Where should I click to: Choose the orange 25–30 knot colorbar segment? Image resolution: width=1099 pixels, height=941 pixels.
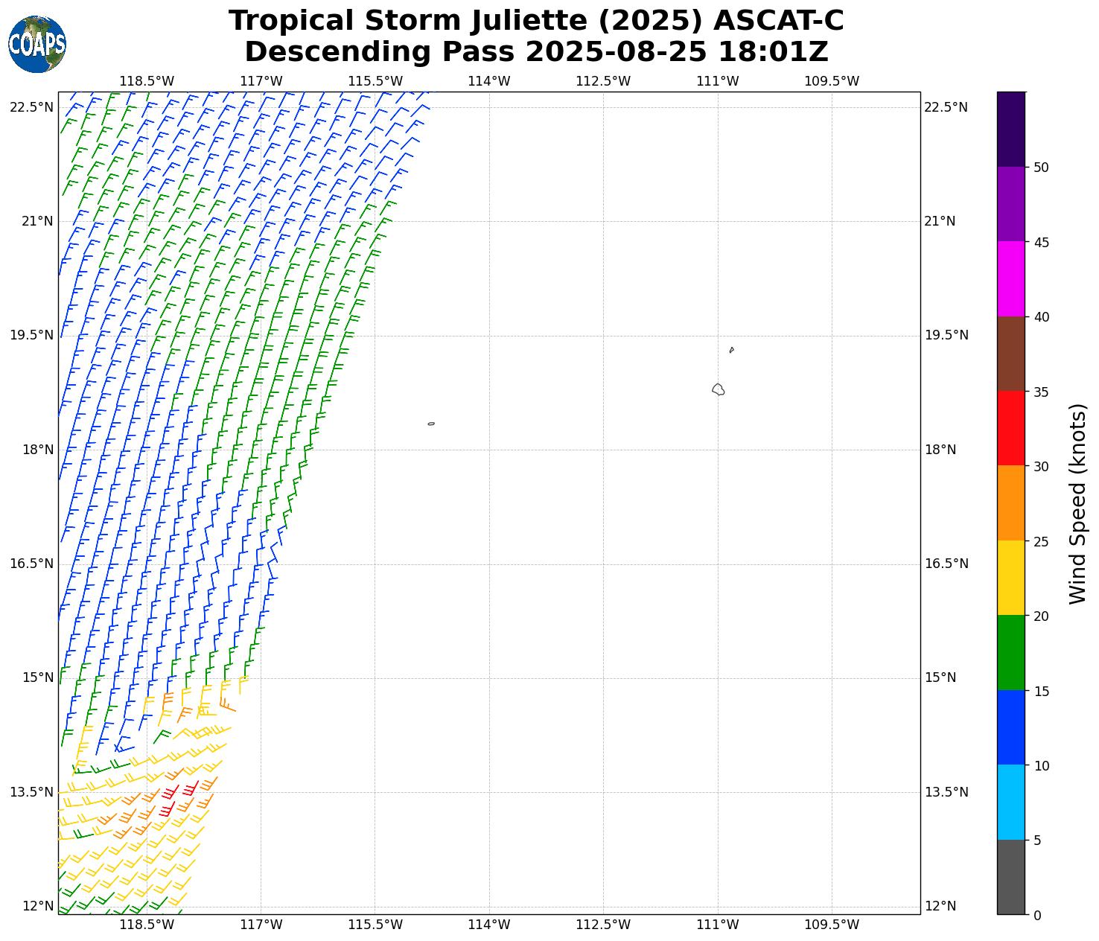(x=1010, y=503)
